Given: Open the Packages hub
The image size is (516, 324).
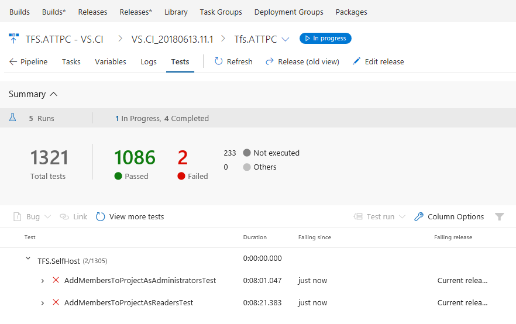Looking at the screenshot, I should coord(351,12).
